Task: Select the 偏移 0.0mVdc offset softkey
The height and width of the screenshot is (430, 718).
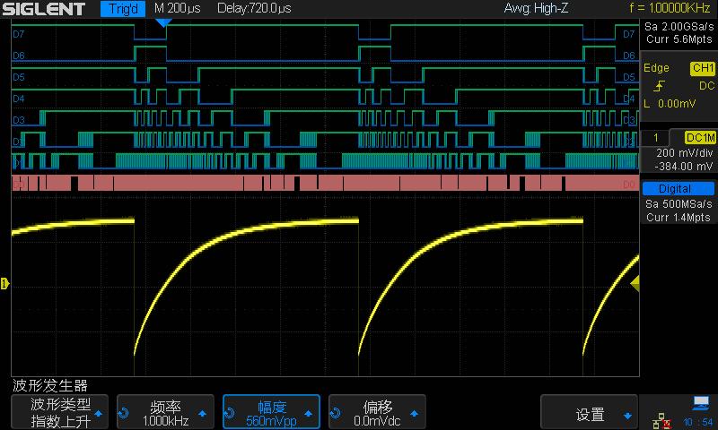Action: coord(378,414)
